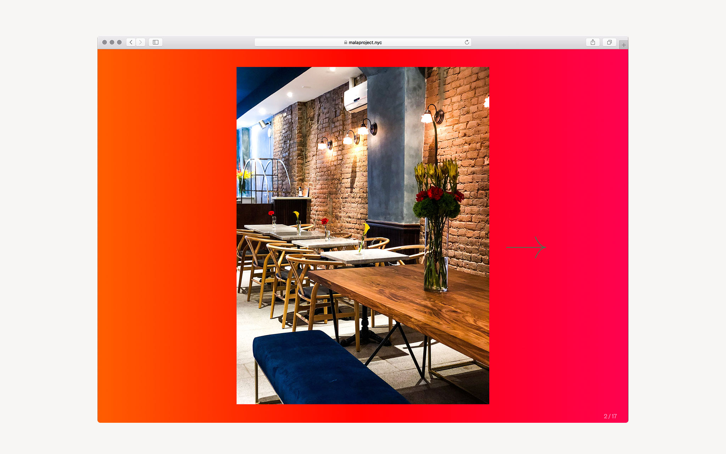Open a new tab with plus button
This screenshot has height=454, width=726.
[624, 45]
